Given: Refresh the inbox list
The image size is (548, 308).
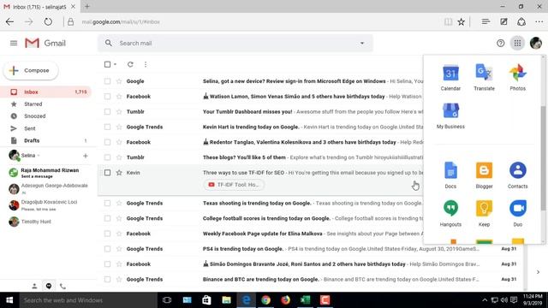Looking at the screenshot, I should 130,64.
